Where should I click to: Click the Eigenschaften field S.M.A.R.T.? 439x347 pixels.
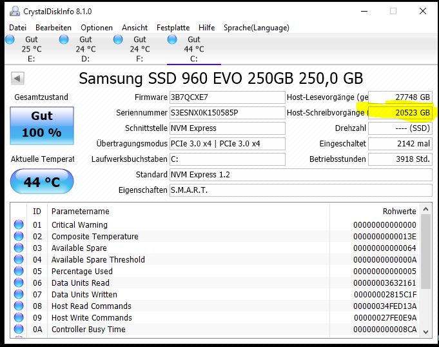(x=301, y=190)
